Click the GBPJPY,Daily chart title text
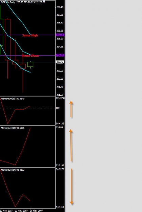 click(x=8, y=2)
